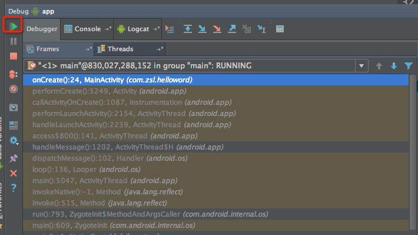Get thread dump camera icon
The width and height of the screenshot is (418, 235).
[14, 107]
